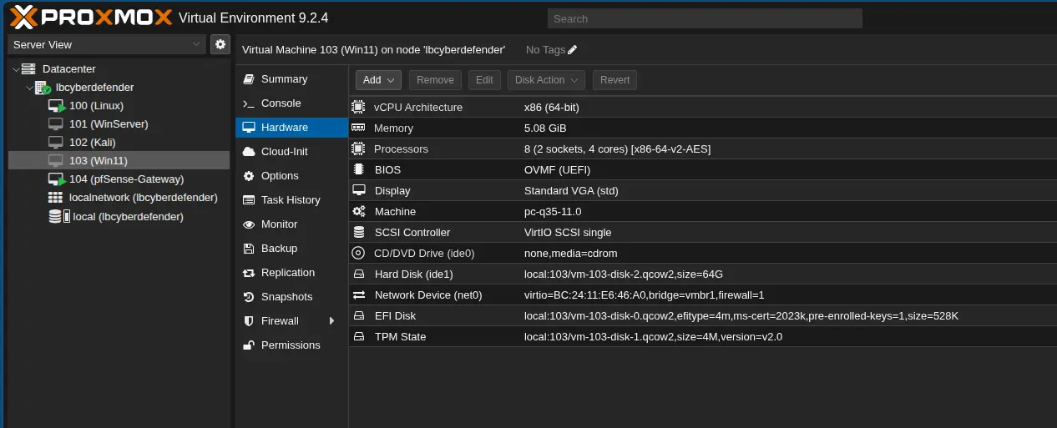
Task: Select the vCPU Architecture row
Action: point(703,107)
